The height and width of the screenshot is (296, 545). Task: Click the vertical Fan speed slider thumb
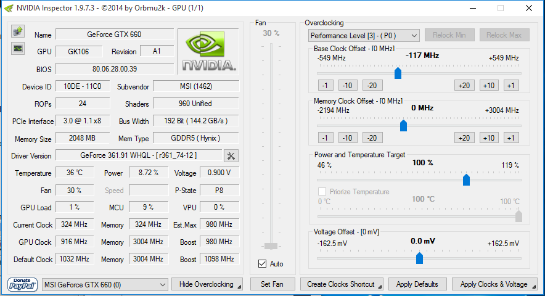[271, 246]
